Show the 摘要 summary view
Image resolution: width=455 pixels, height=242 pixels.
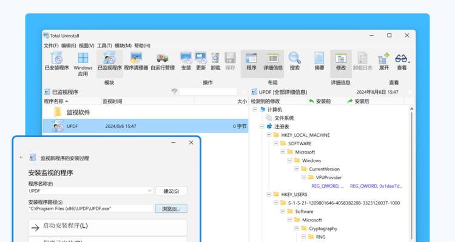click(x=319, y=58)
